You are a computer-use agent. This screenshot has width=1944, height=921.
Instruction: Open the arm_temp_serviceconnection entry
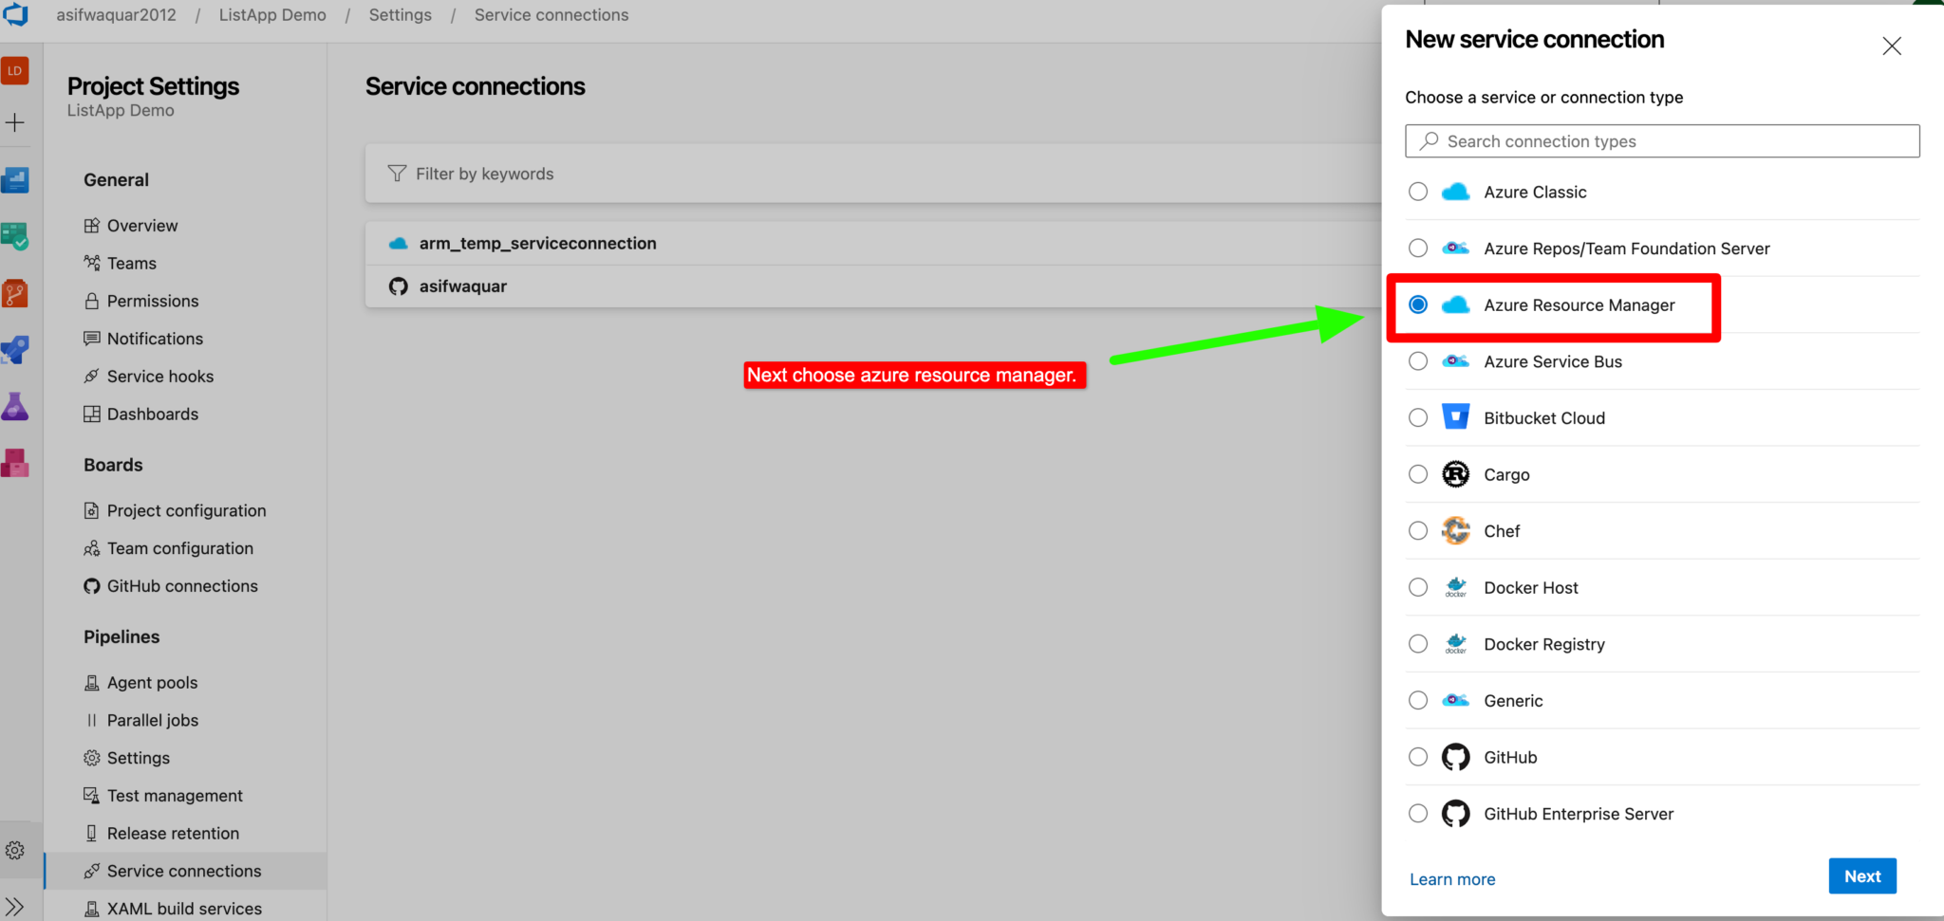tap(537, 243)
